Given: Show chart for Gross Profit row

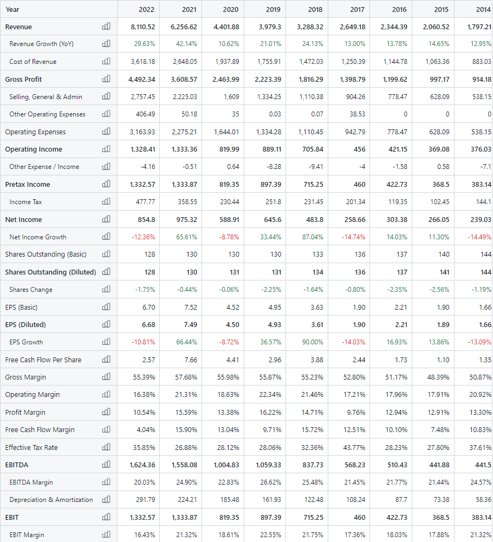Looking at the screenshot, I should (106, 79).
